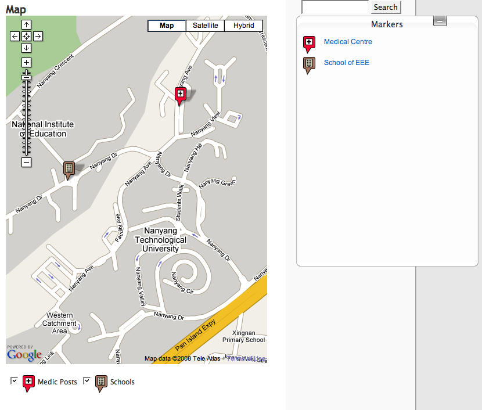Pan the map left with the arrow
Screen dimensions: 482x410
[15, 36]
